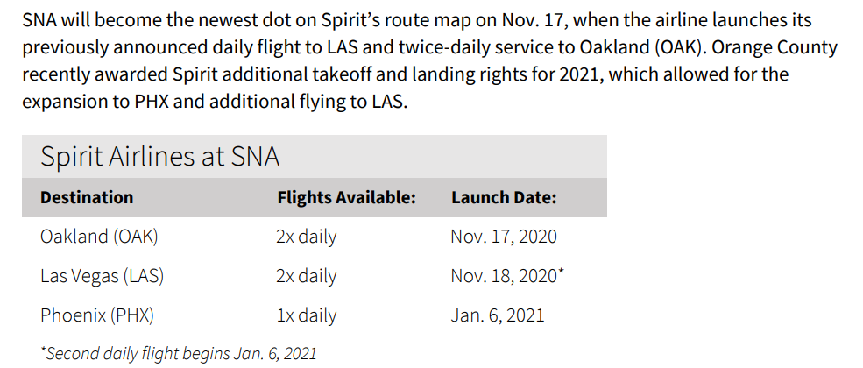This screenshot has width=863, height=368.
Task: Click '2x daily' in the Las Vegas row
Action: (306, 276)
